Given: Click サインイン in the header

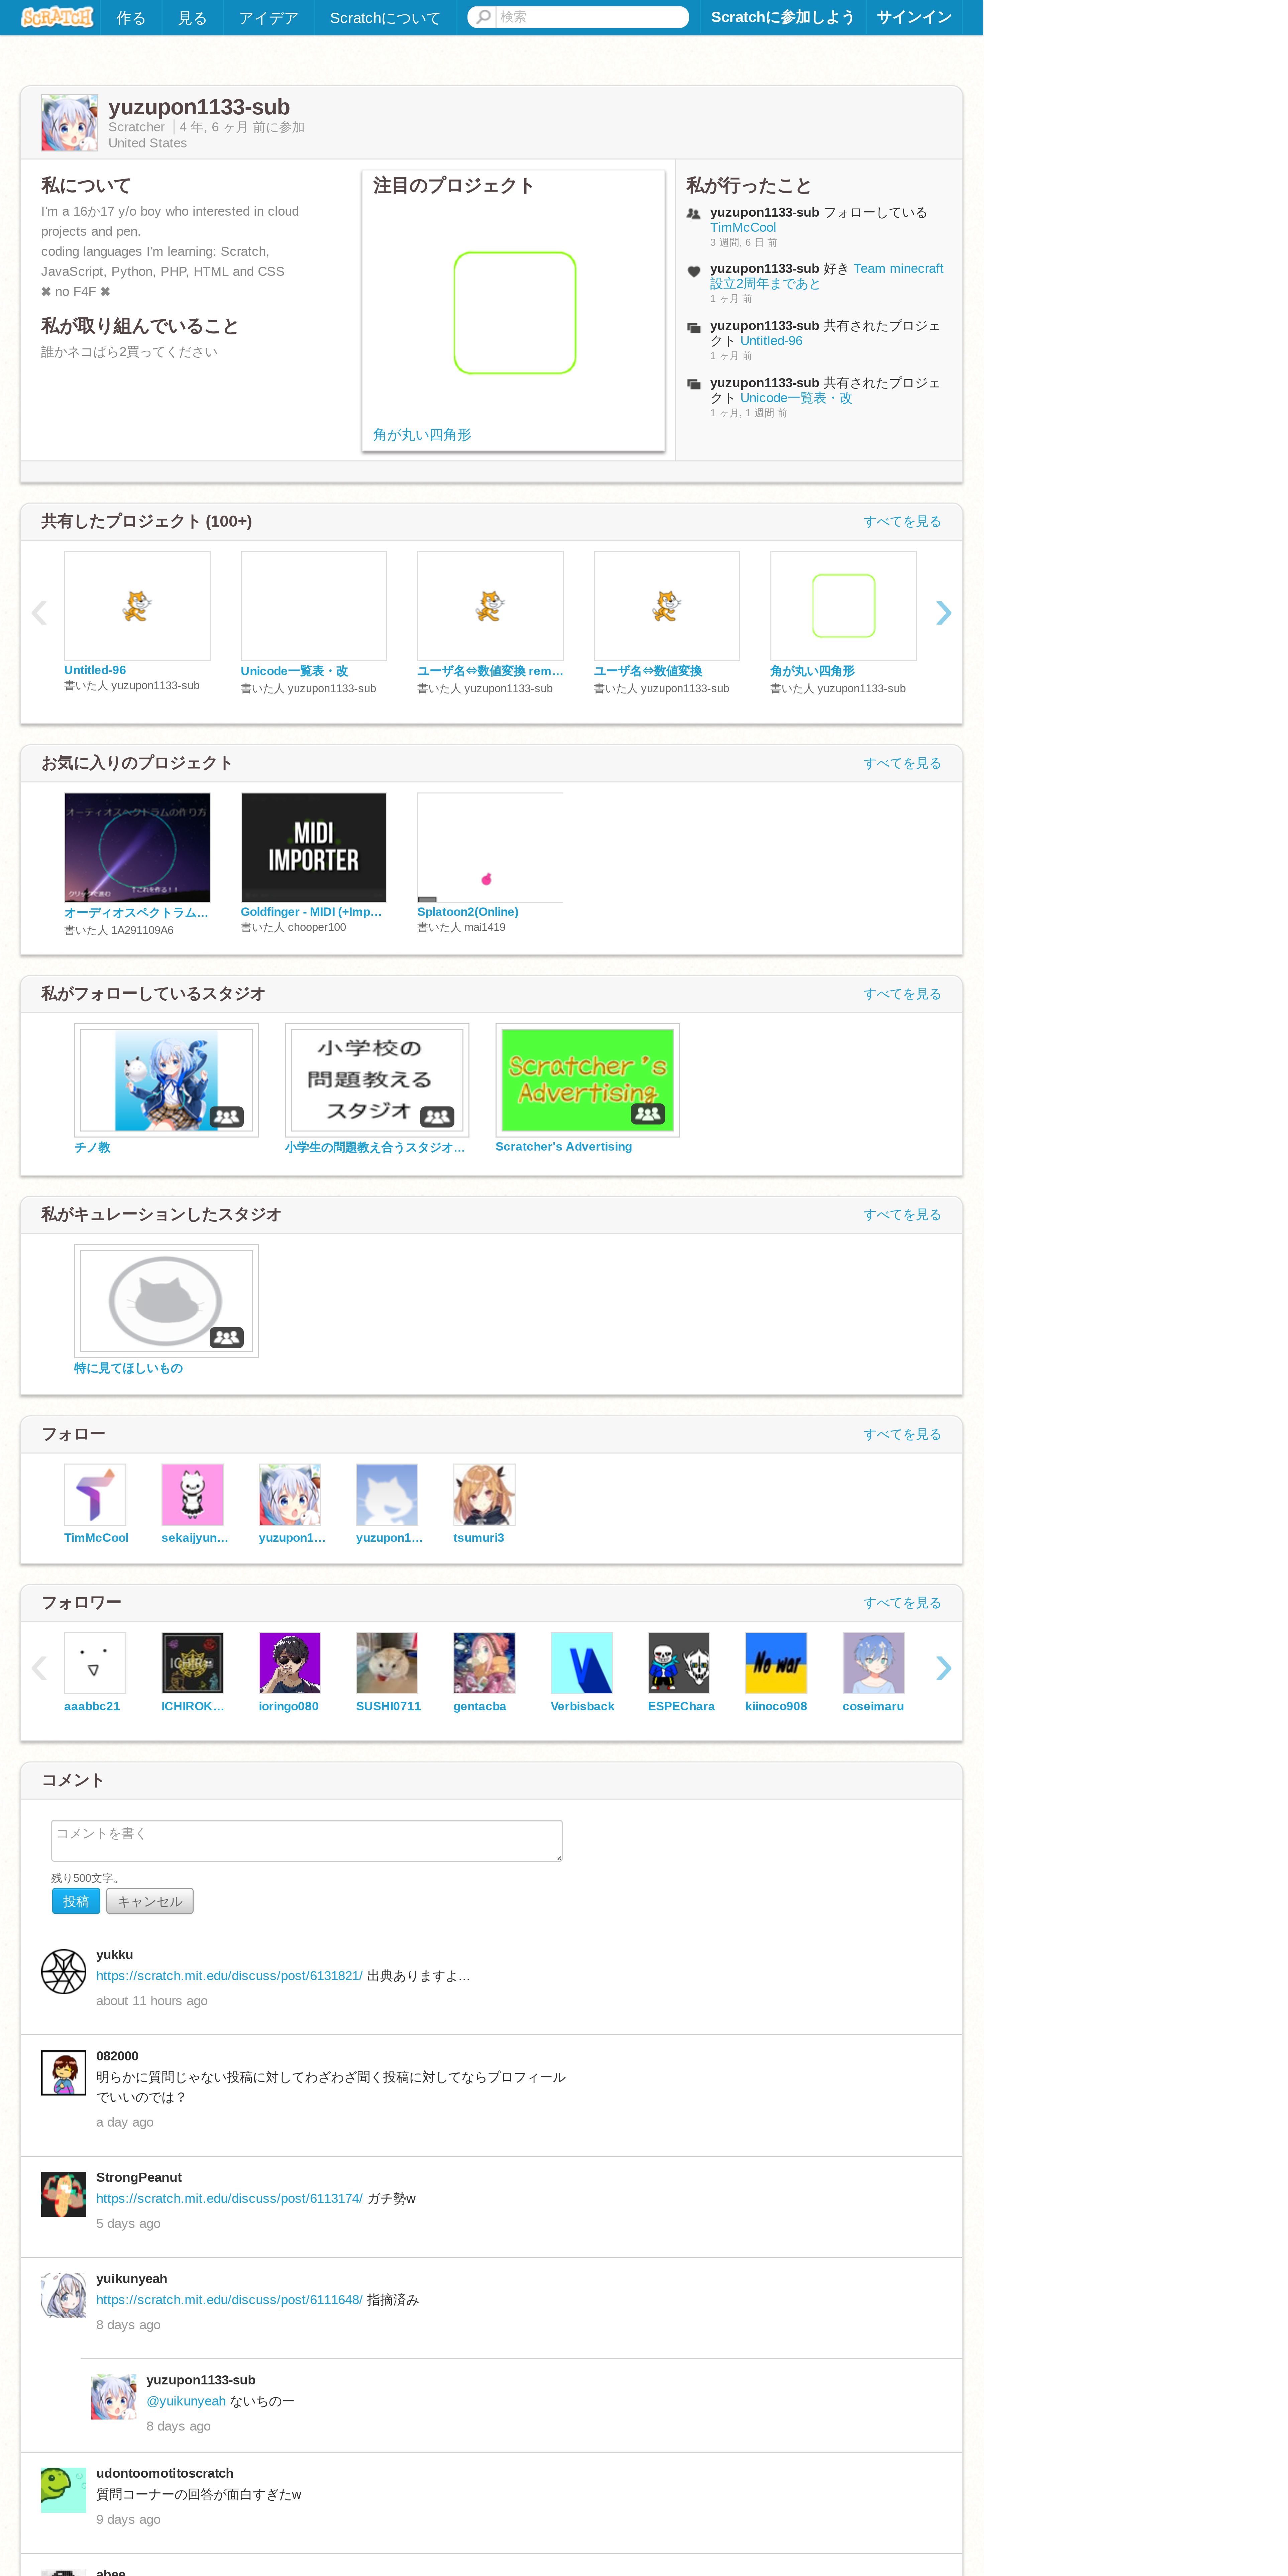Looking at the screenshot, I should click(x=914, y=17).
